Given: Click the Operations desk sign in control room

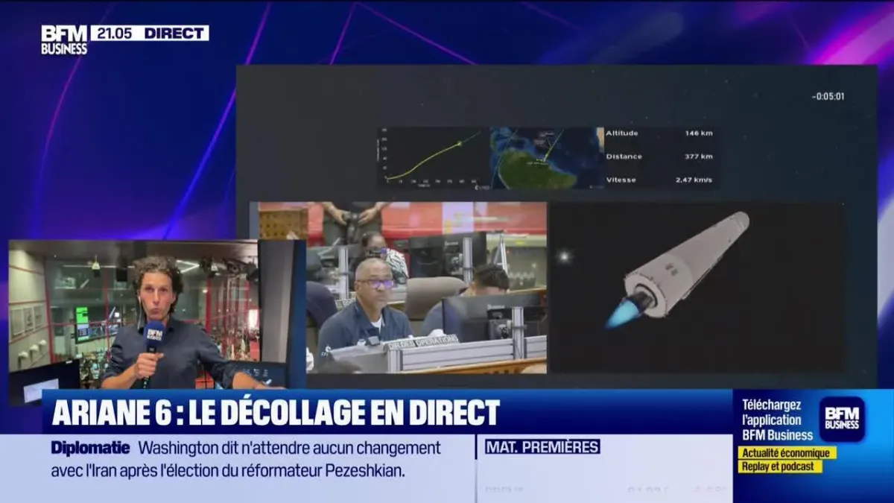Looking at the screenshot, I should point(422,341).
